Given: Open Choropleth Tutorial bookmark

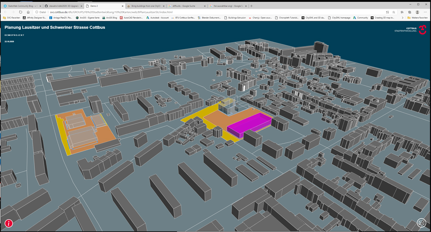Looking at the screenshot, I should [287, 18].
